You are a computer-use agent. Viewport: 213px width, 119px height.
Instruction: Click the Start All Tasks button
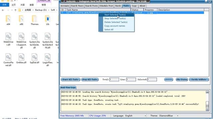(x=71, y=79)
